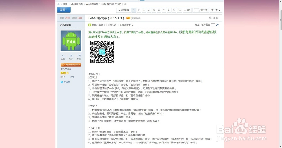Go to page 4

click(x=149, y=10)
